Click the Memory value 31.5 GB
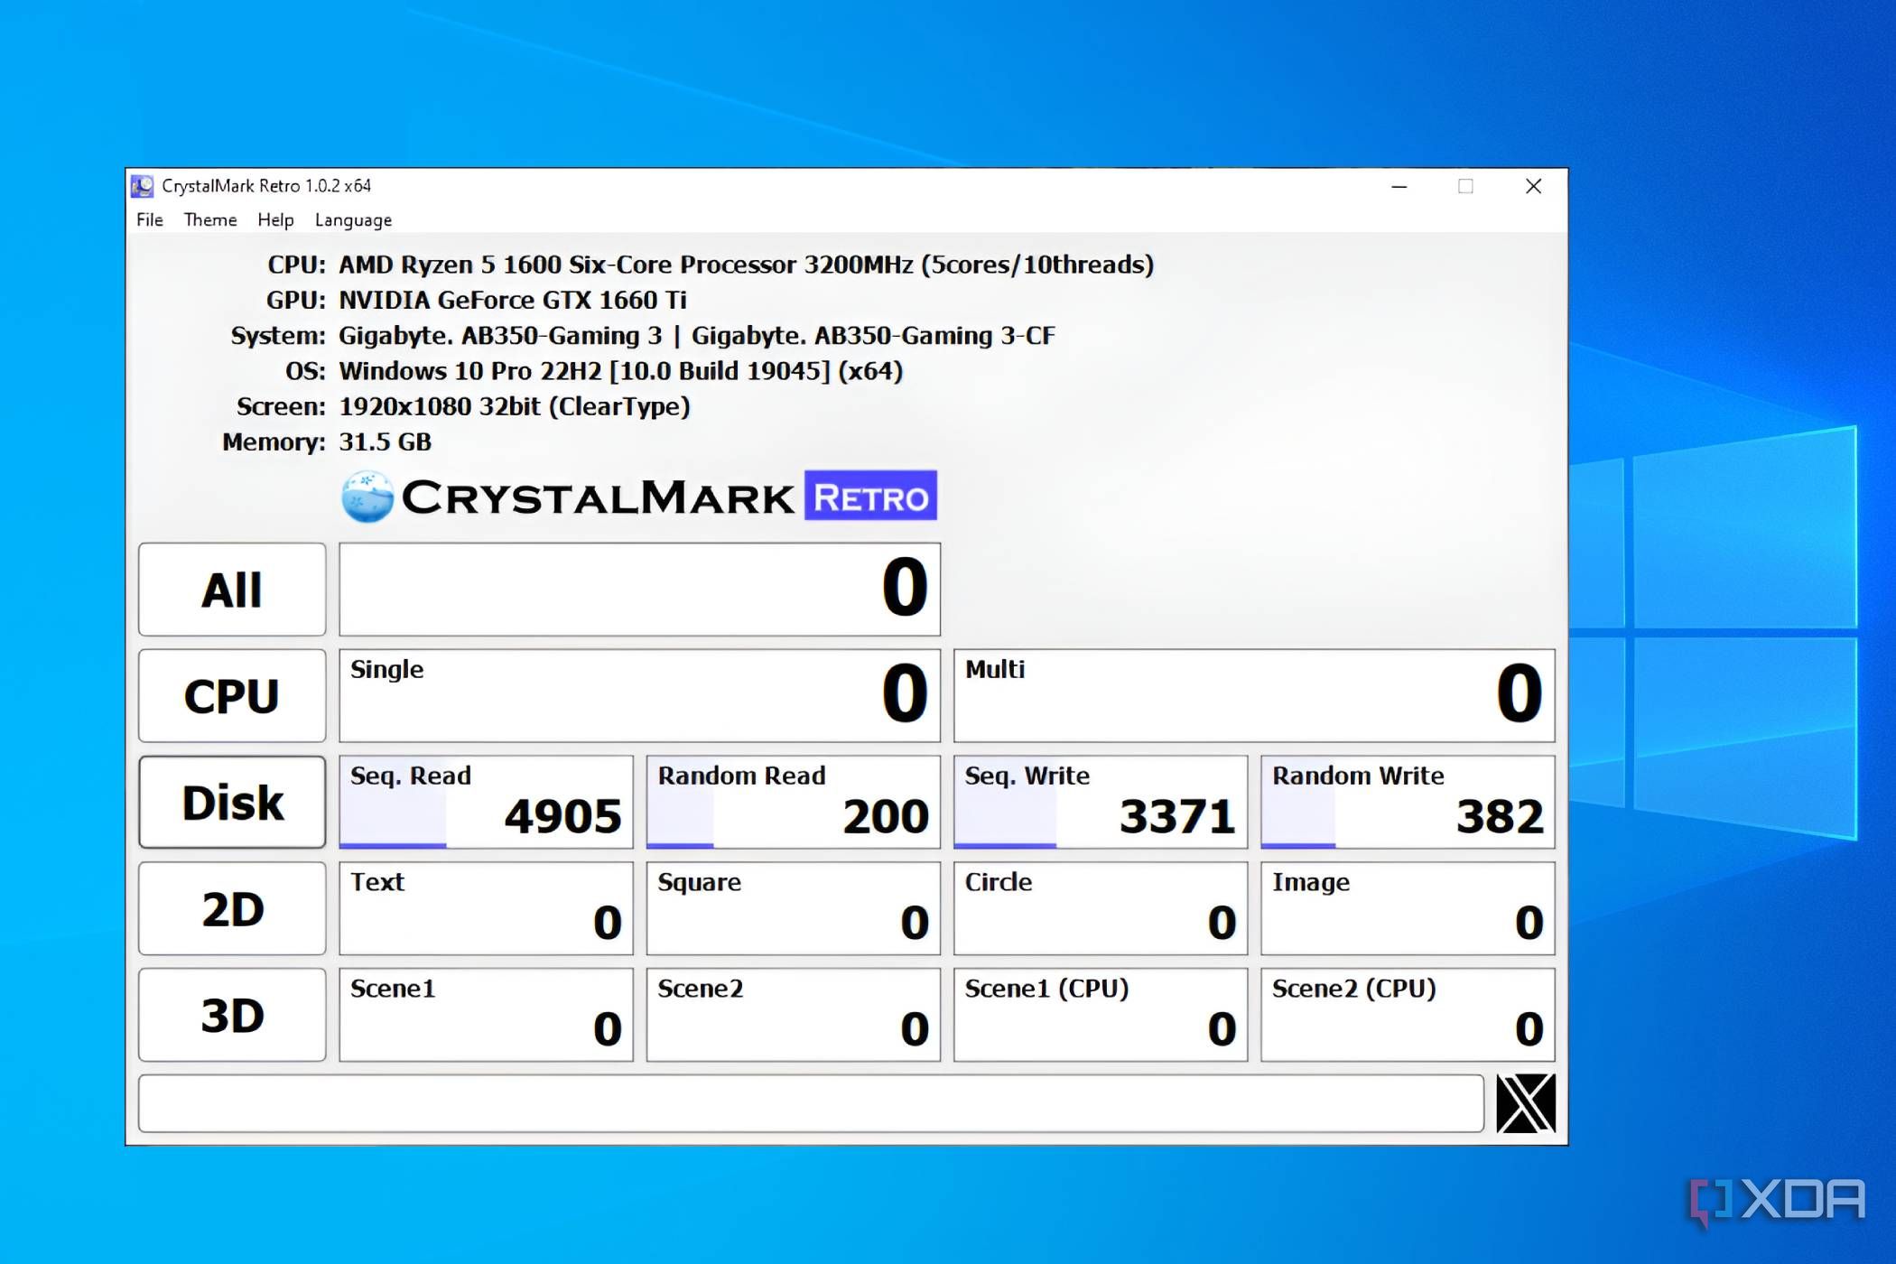Image resolution: width=1896 pixels, height=1264 pixels. click(386, 441)
